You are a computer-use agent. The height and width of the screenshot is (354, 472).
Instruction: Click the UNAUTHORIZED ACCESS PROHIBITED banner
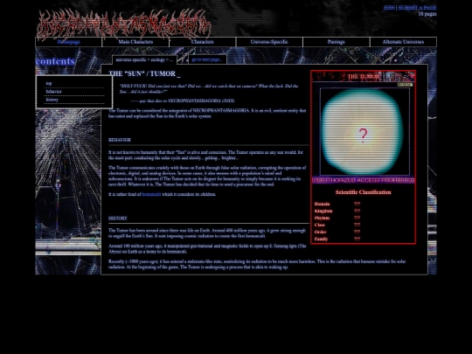pyautogui.click(x=364, y=180)
